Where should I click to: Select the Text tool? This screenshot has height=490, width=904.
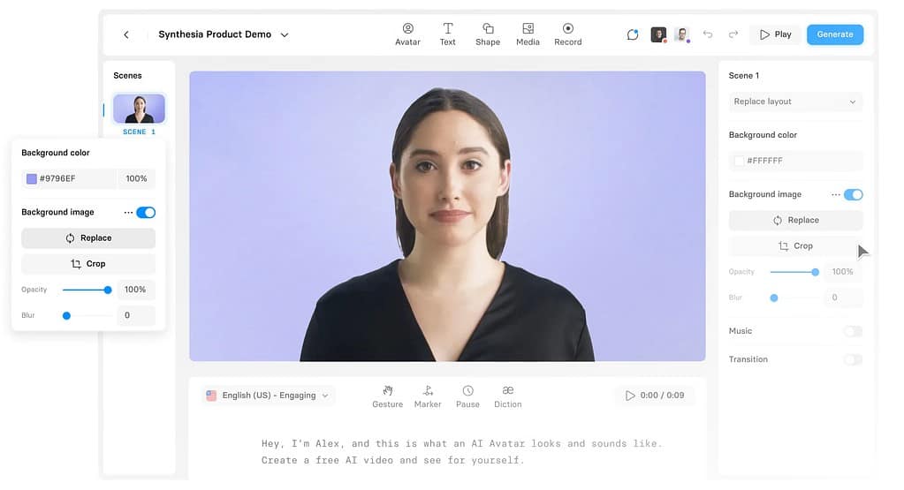click(448, 34)
